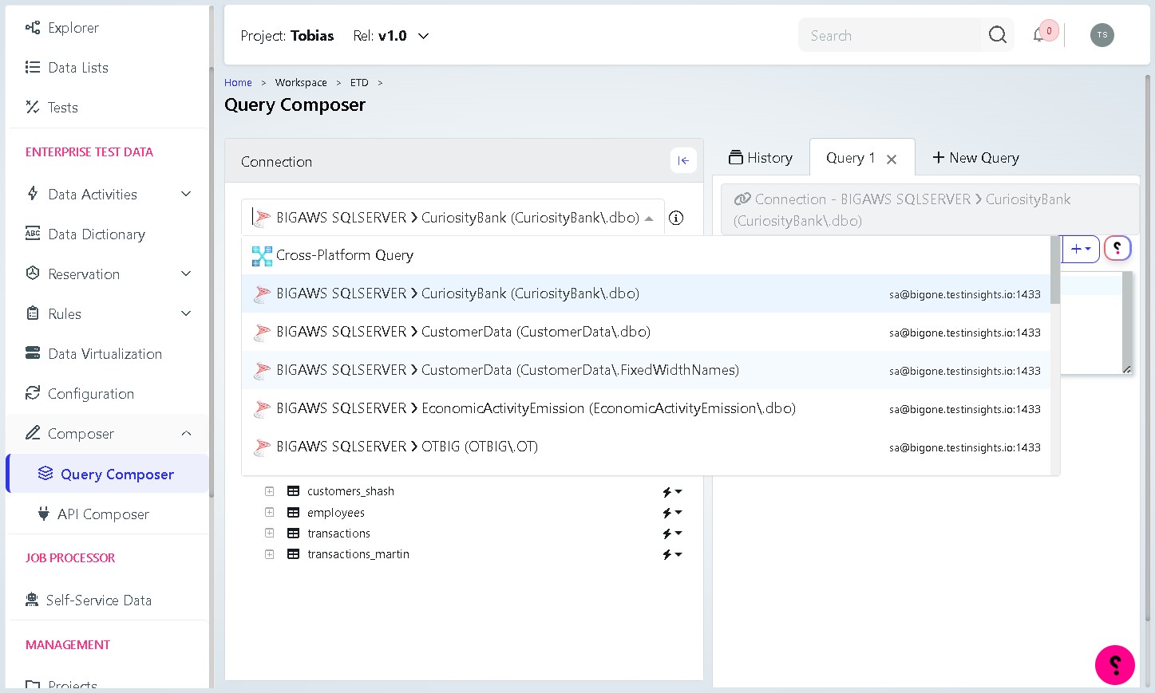Select transactions table label

pyautogui.click(x=338, y=534)
